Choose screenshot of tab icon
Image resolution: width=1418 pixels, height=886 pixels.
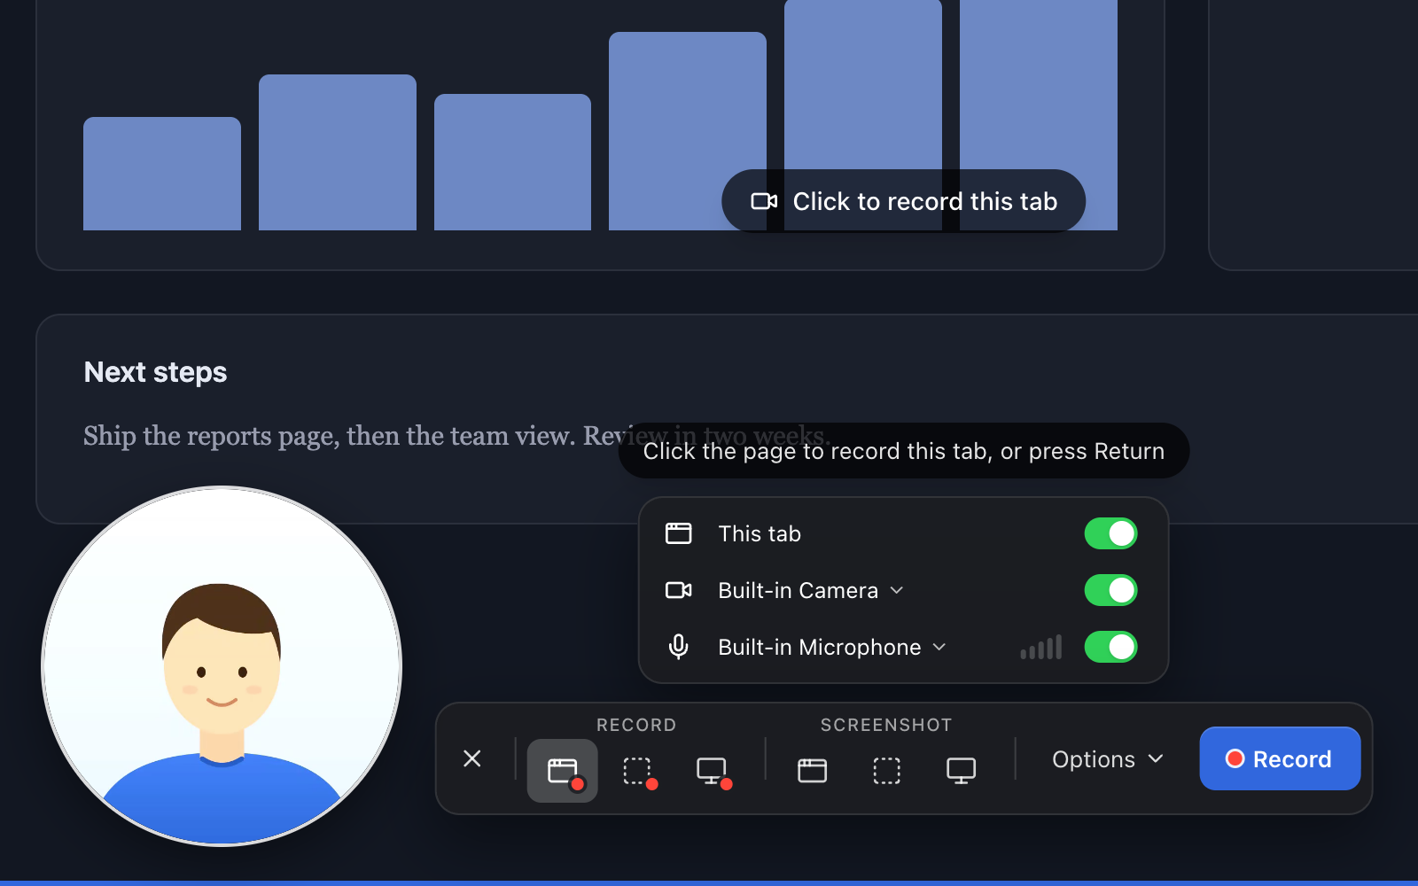click(813, 771)
